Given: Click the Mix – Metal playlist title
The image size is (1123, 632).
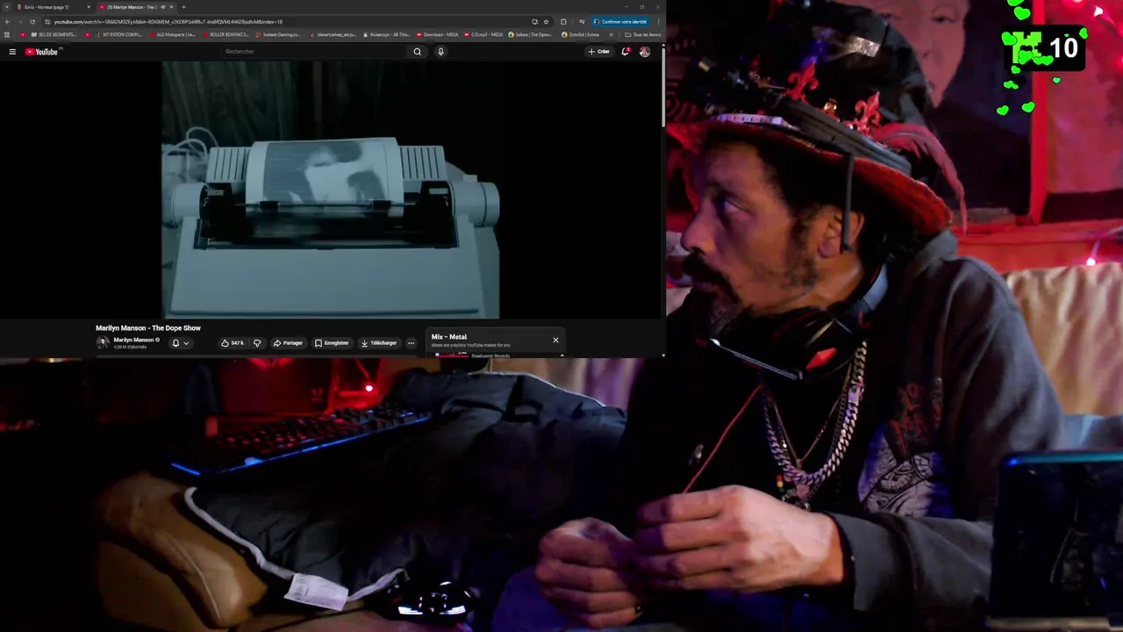Looking at the screenshot, I should coord(449,337).
